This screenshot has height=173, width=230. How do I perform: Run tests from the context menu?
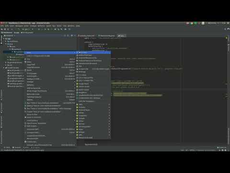click(x=50, y=103)
